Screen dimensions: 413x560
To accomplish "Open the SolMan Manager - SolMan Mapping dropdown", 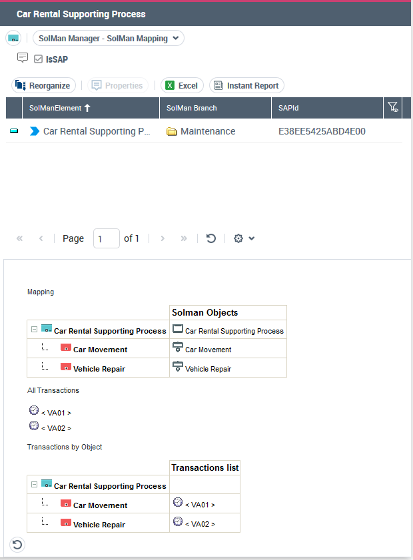I will (109, 39).
